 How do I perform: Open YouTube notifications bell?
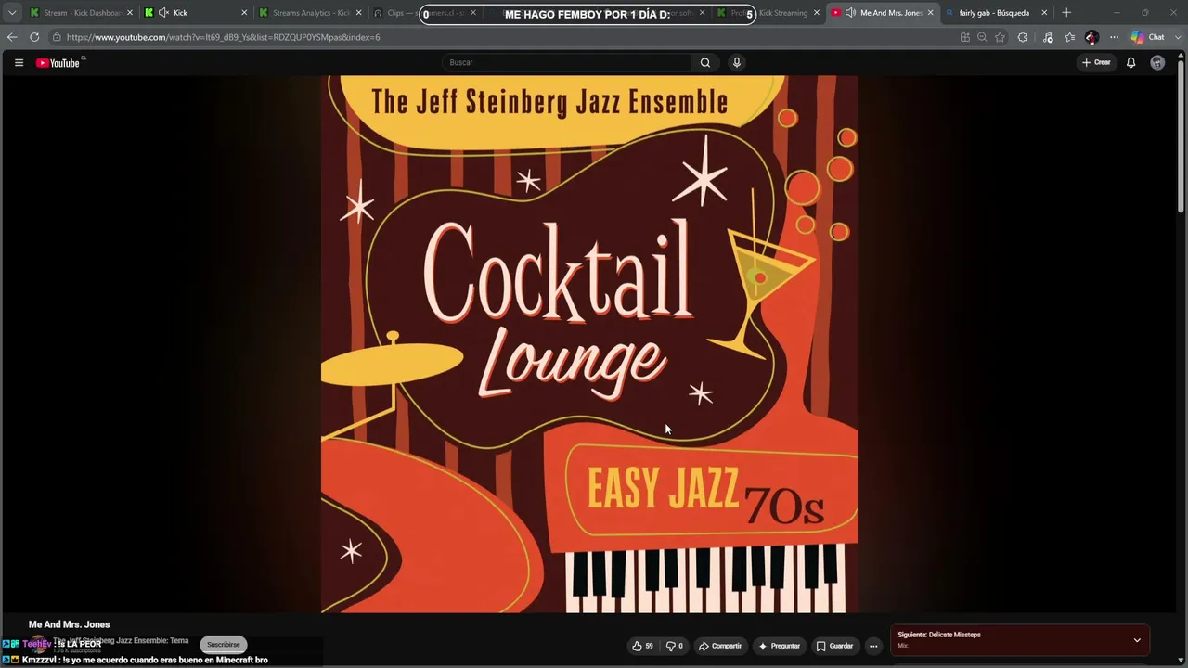point(1130,62)
